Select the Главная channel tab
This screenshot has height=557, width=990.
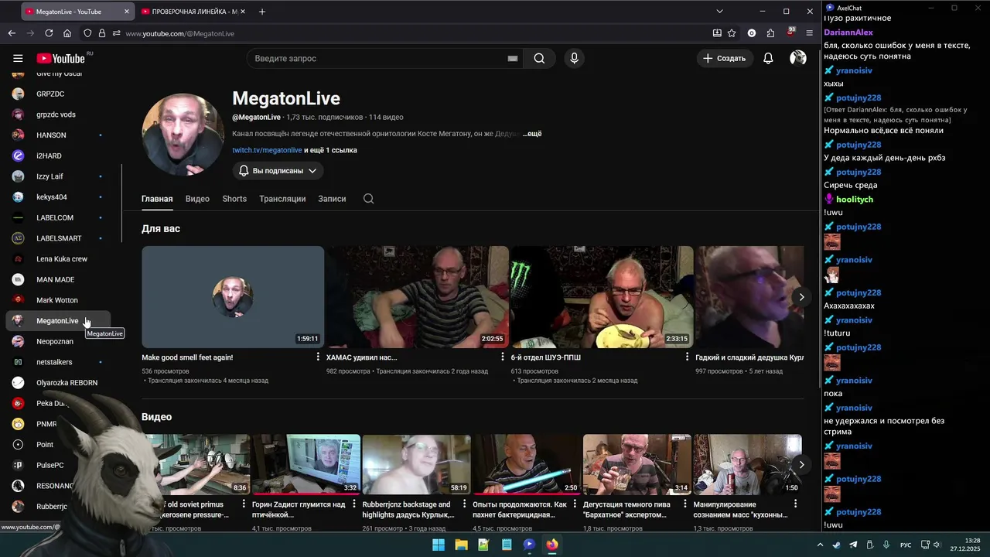157,199
